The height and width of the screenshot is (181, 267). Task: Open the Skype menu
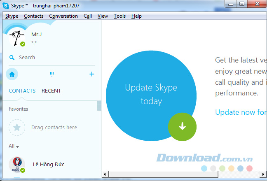pos(12,16)
